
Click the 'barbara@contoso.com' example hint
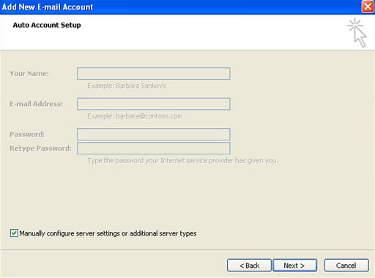[149, 116]
